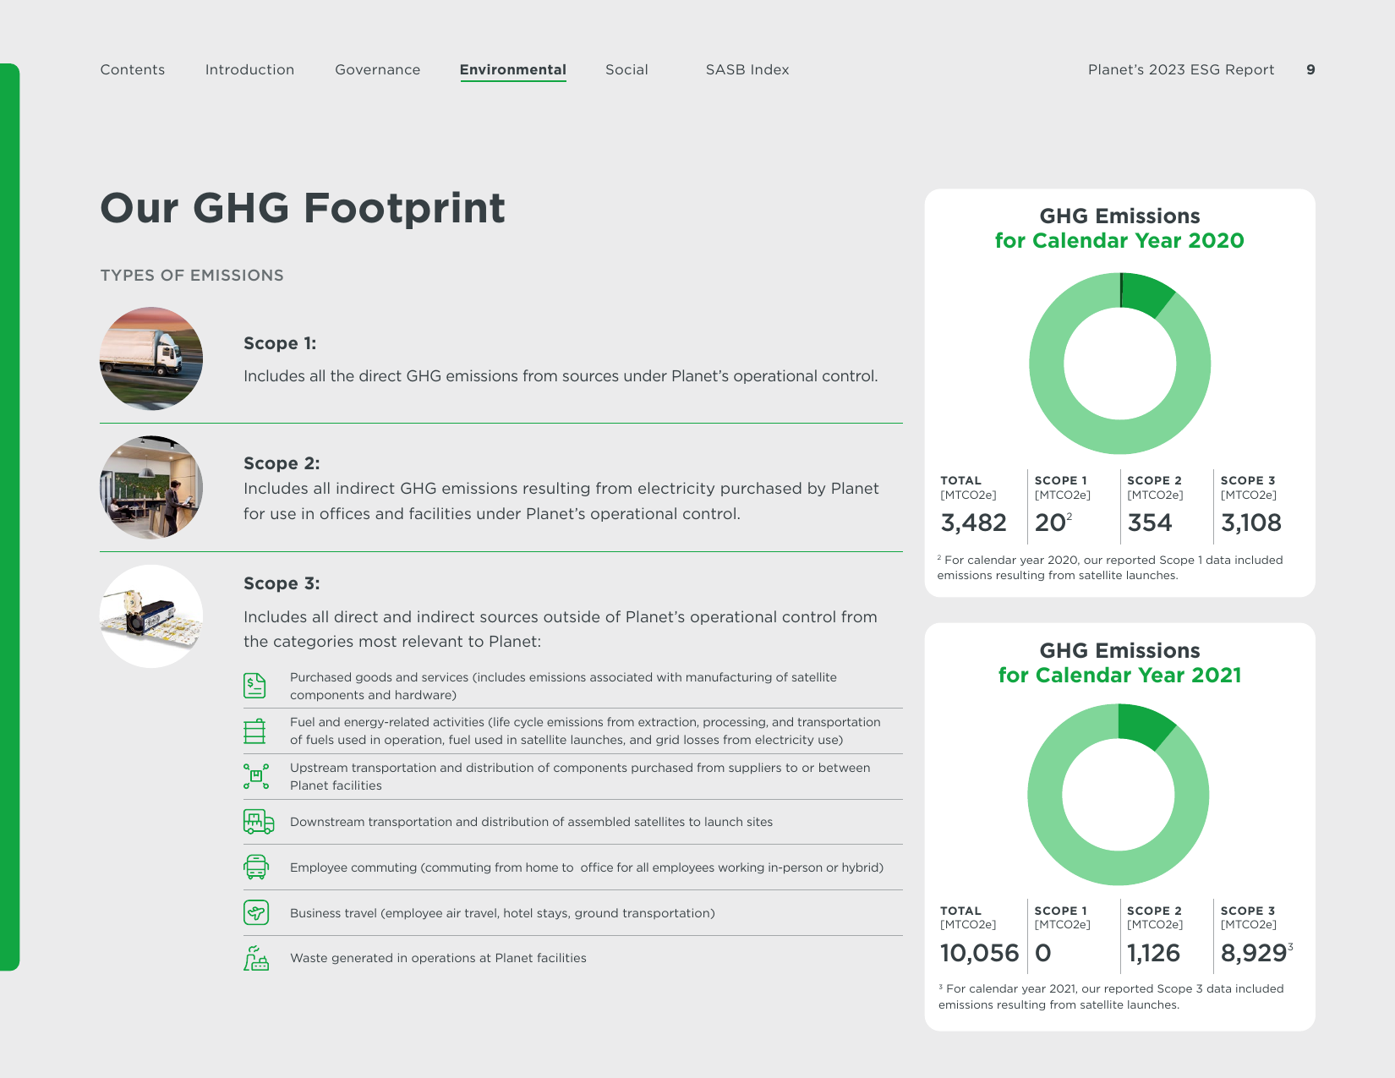This screenshot has width=1395, height=1078.
Task: Click the employee commuting bus icon
Action: tap(256, 867)
